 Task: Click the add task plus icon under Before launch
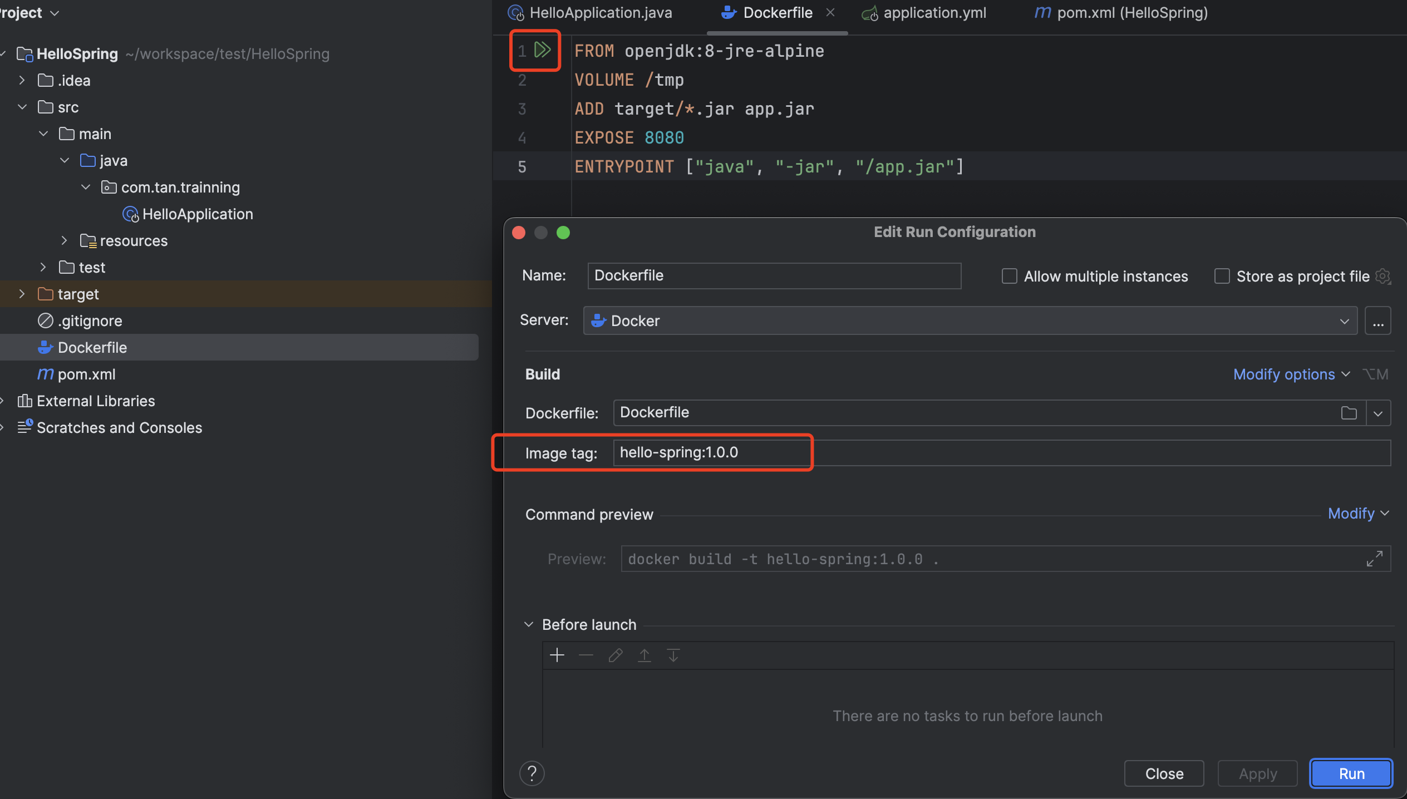pos(557,655)
